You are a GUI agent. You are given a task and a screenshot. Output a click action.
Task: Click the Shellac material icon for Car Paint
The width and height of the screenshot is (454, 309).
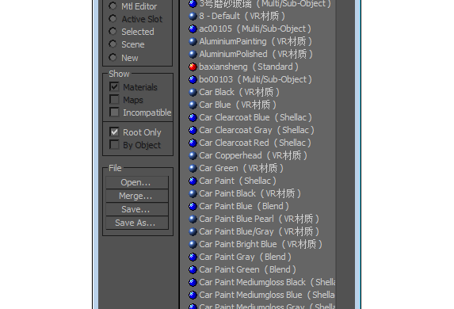click(x=193, y=181)
